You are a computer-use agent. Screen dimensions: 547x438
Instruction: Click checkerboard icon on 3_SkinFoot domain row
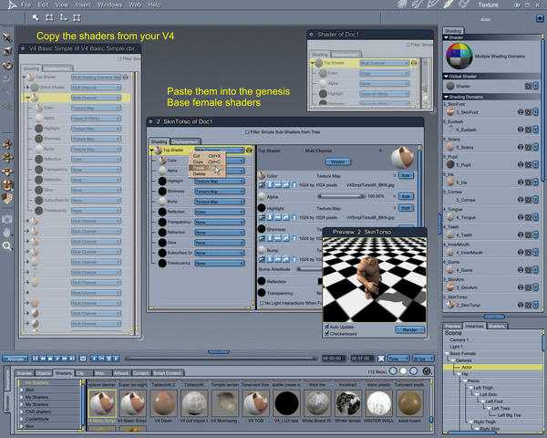(528, 112)
